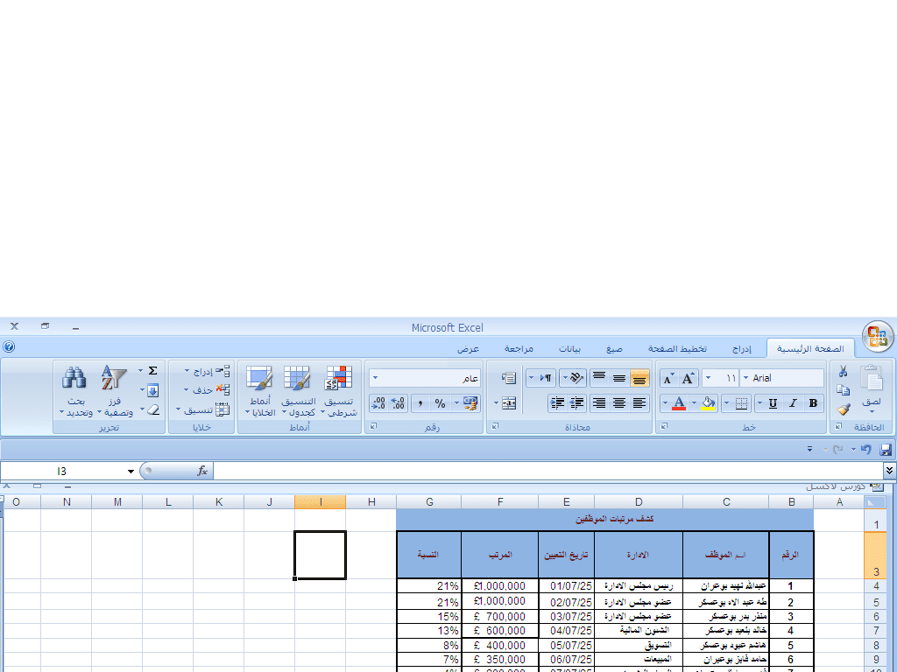This screenshot has height=672, width=897.
Task: Expand the formula bar chevron
Action: tap(890, 470)
